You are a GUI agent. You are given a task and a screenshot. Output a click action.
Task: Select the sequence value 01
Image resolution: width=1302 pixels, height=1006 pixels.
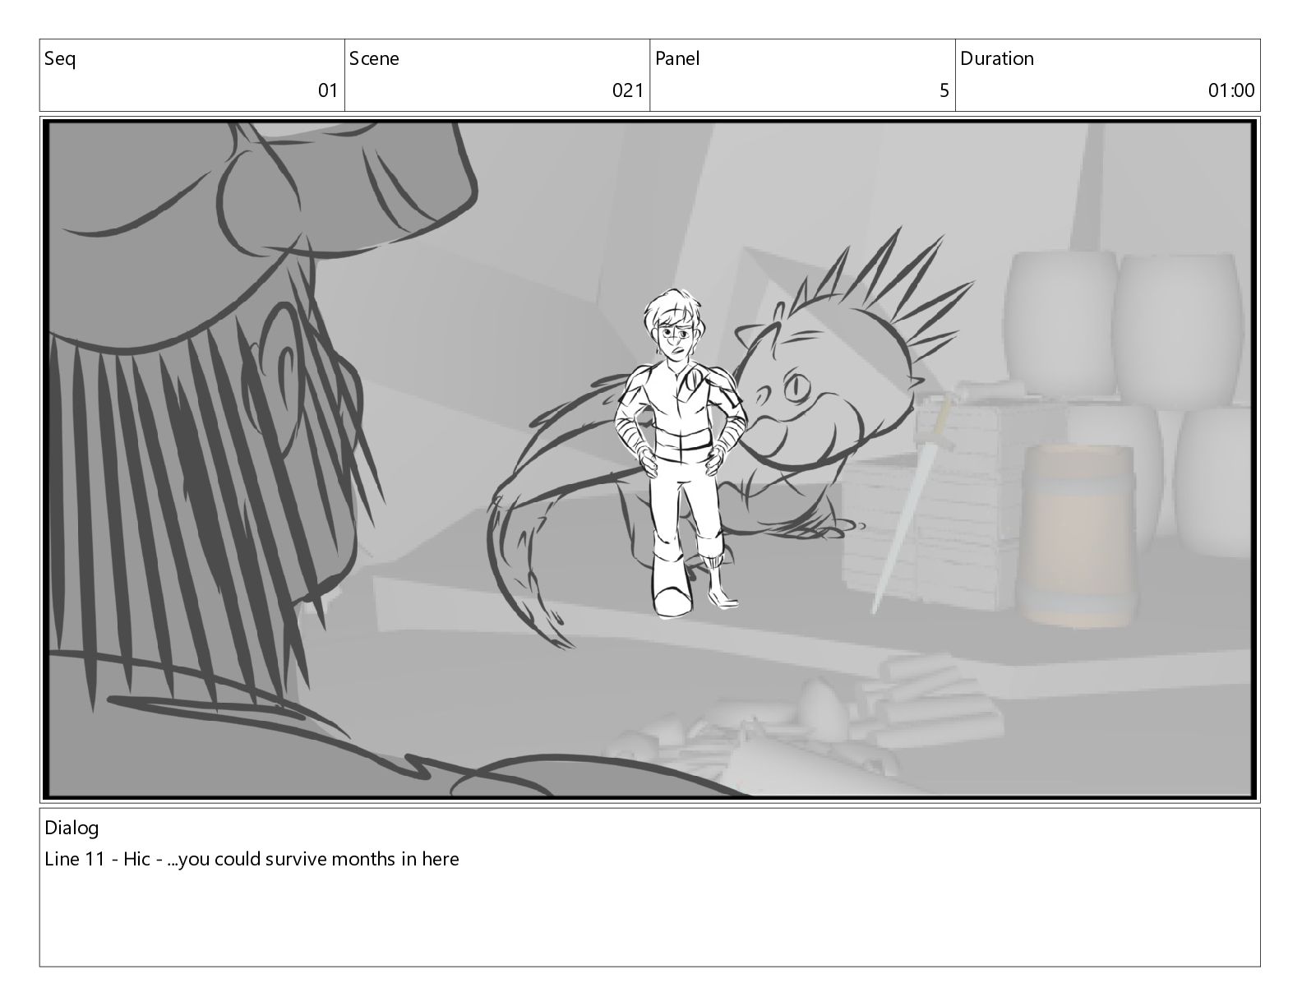coord(328,90)
